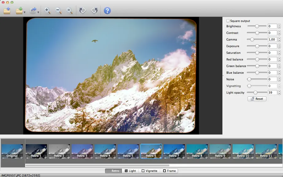Click the Brightness value stepper
The height and width of the screenshot is (177, 283).
(279, 26)
